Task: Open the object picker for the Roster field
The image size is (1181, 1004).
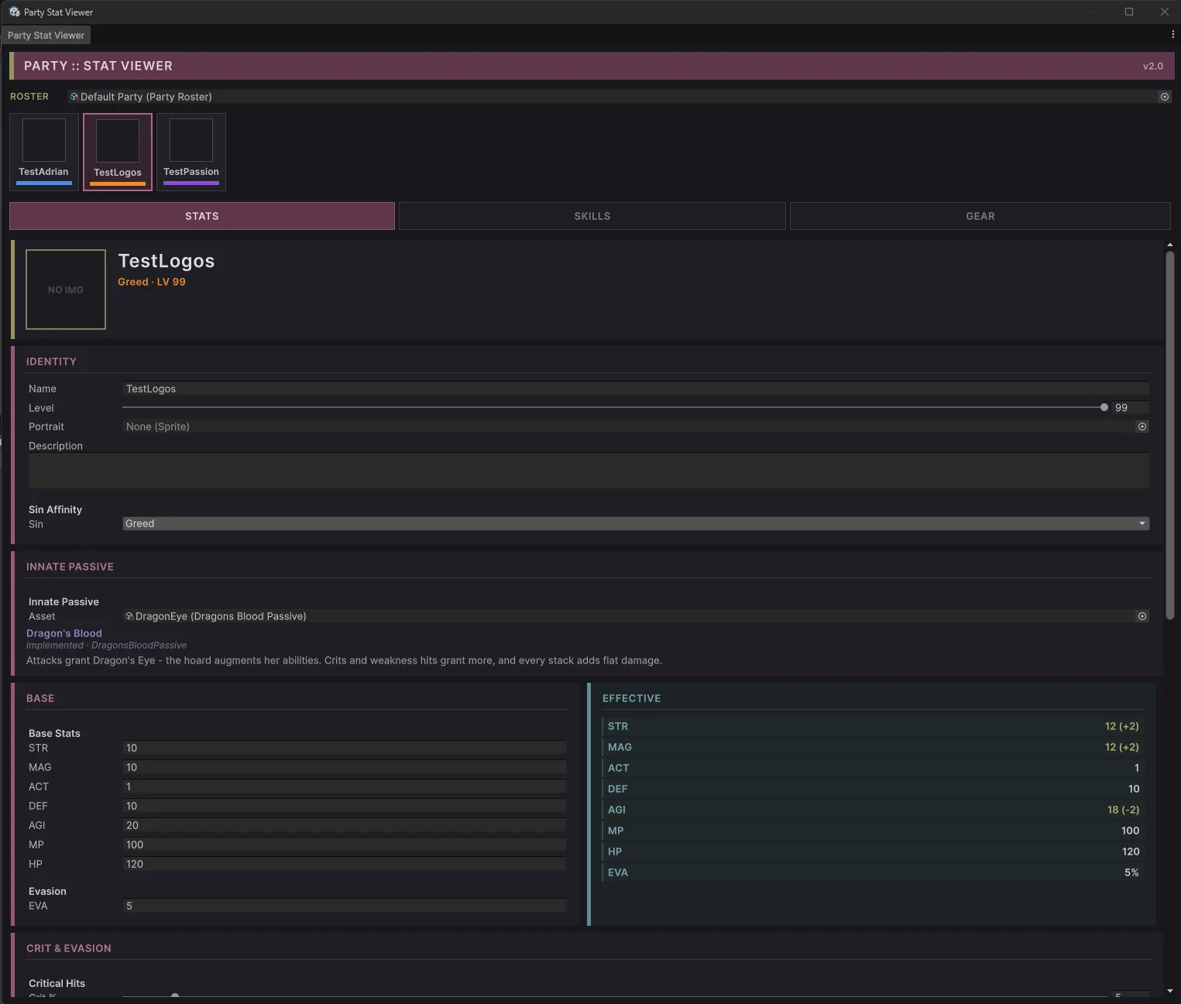Action: tap(1164, 97)
